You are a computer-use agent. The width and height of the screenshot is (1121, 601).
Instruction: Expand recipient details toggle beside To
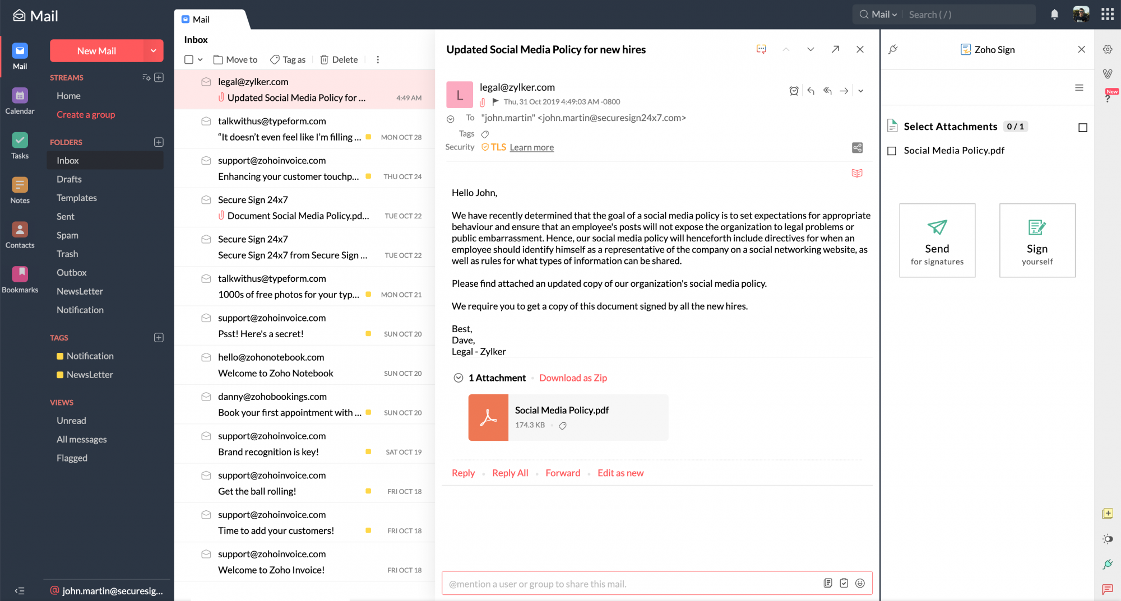[x=450, y=119]
